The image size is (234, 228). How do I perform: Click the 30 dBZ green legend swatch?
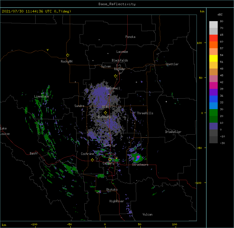coord(213,113)
